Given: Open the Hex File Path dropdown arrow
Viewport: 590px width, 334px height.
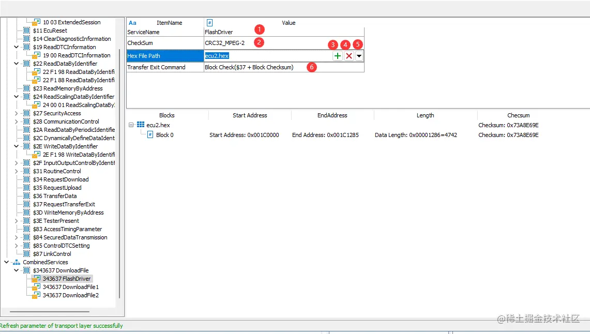Looking at the screenshot, I should click(359, 56).
